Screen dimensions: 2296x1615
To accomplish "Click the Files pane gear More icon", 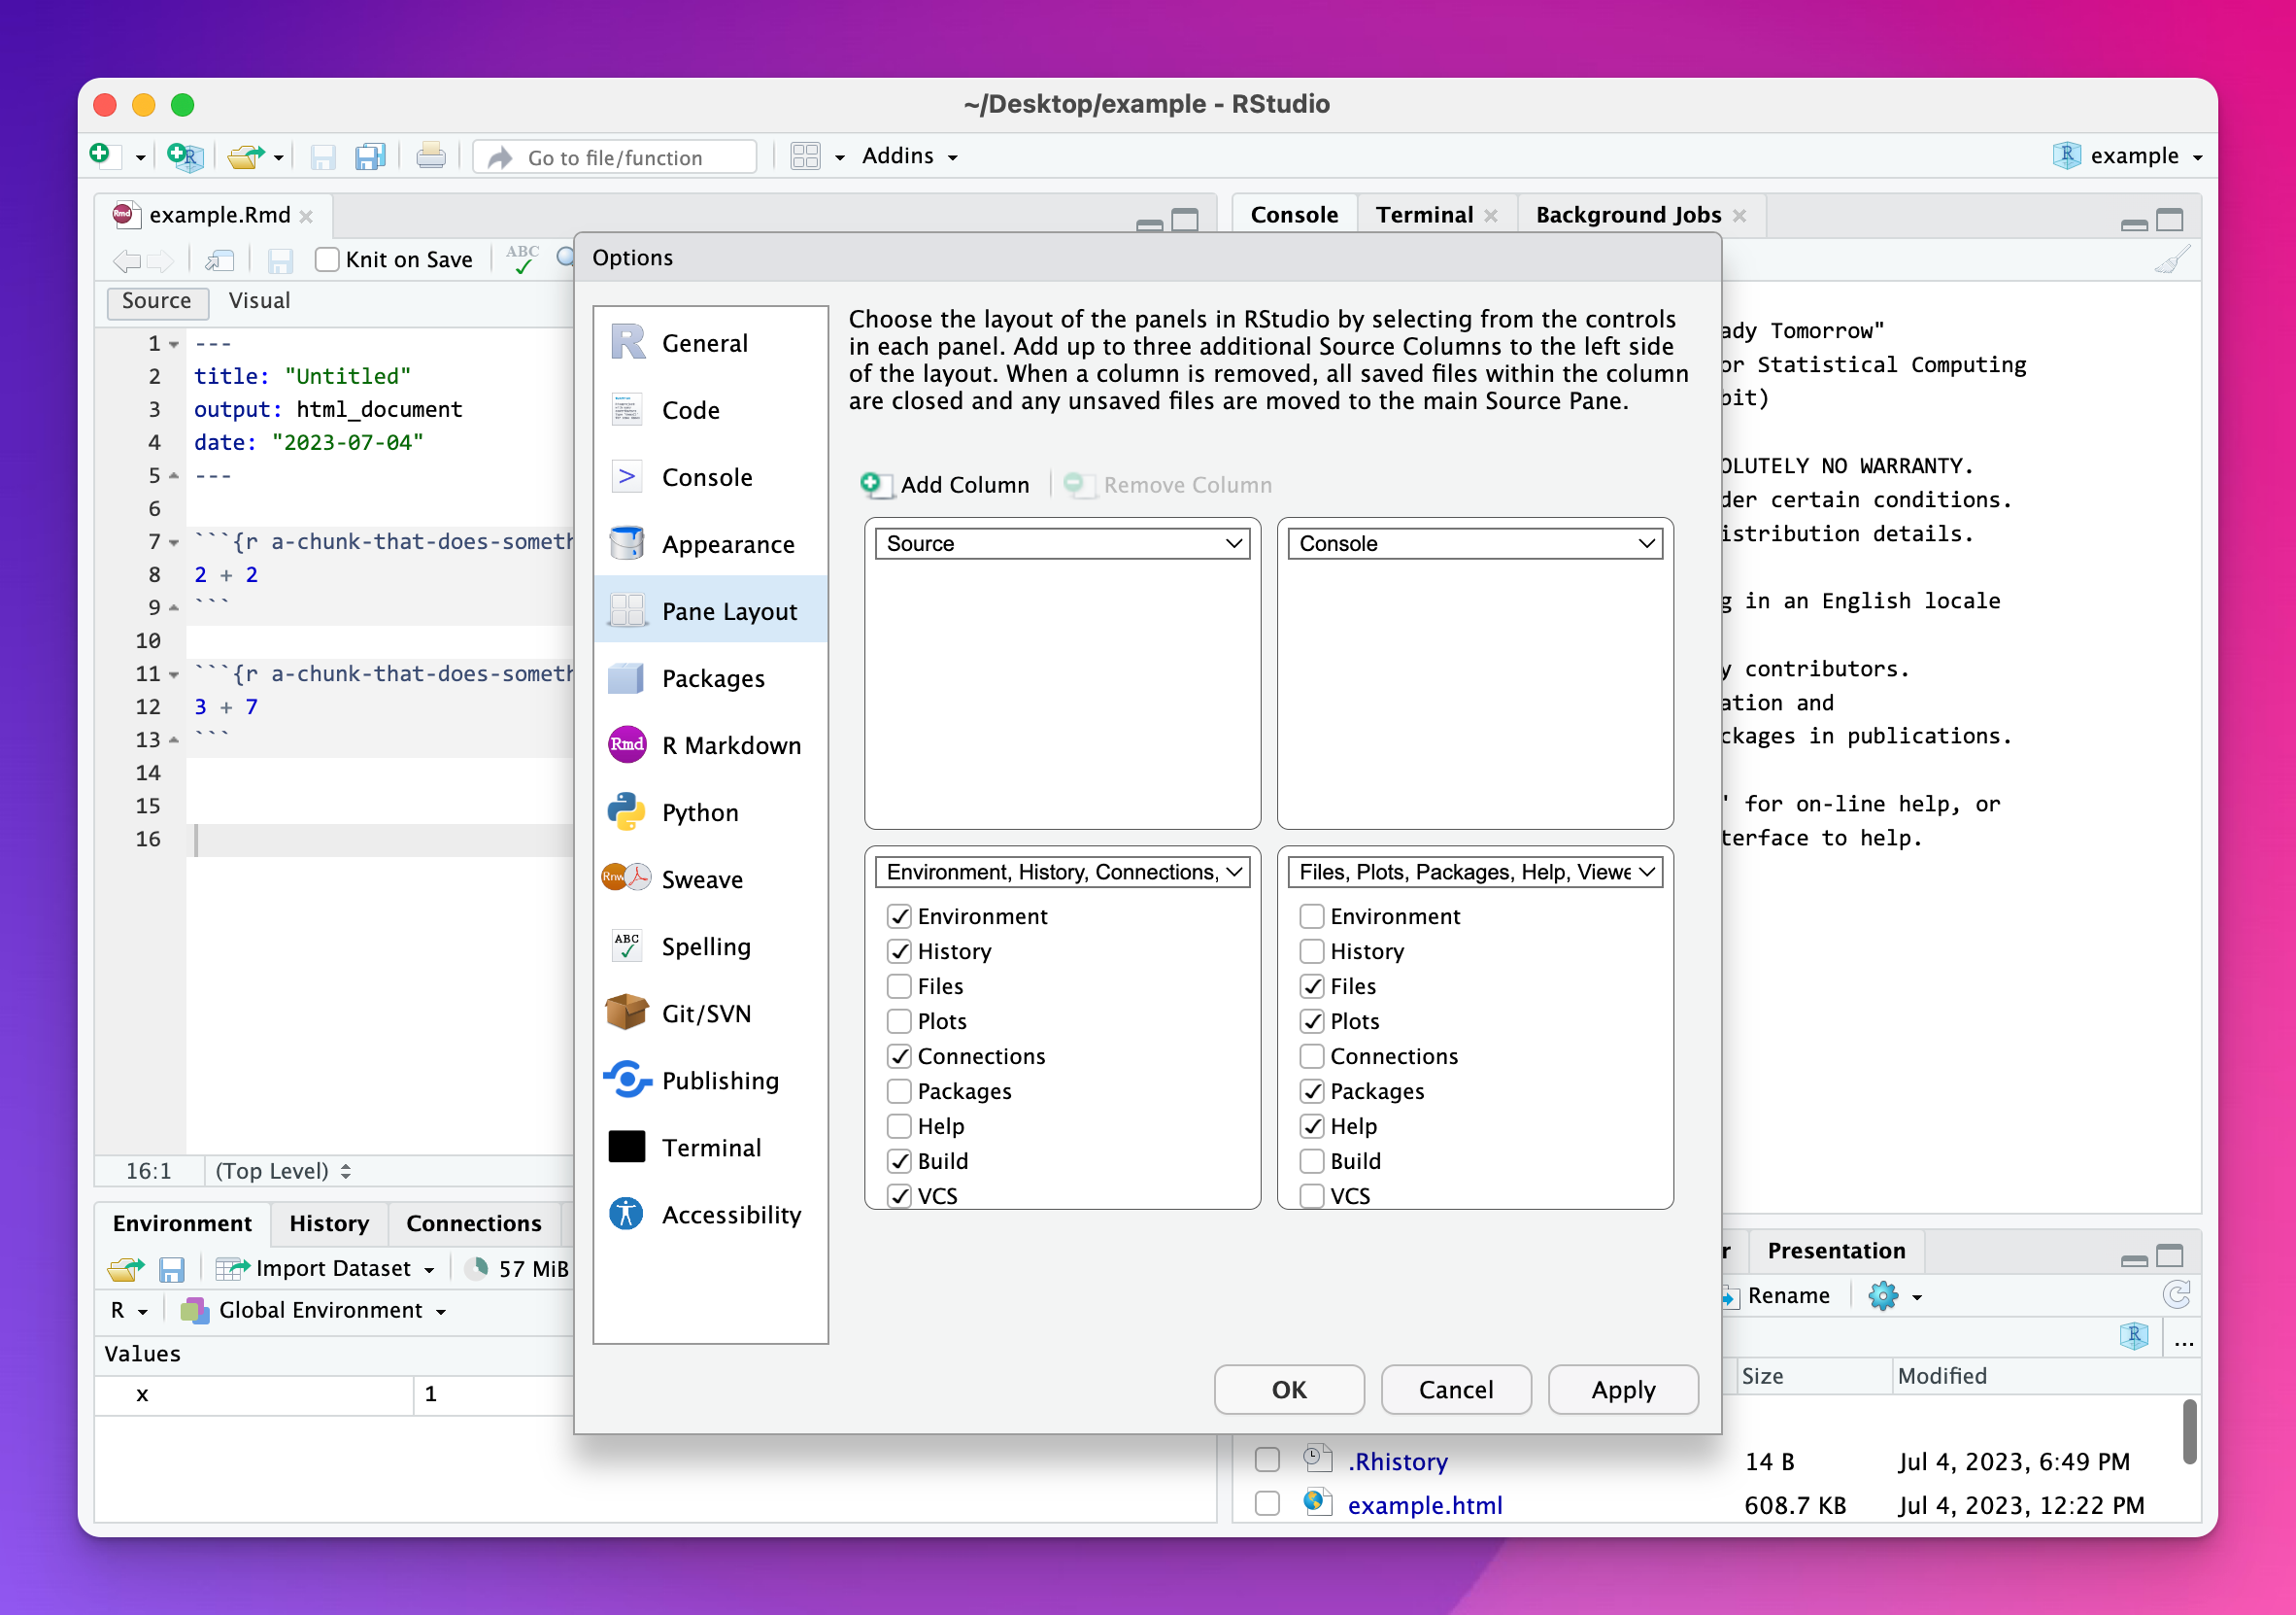I will click(1884, 1296).
